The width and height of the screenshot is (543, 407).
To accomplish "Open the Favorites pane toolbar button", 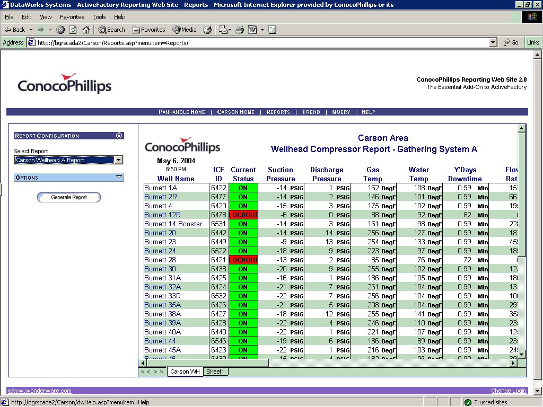I will tap(148, 30).
